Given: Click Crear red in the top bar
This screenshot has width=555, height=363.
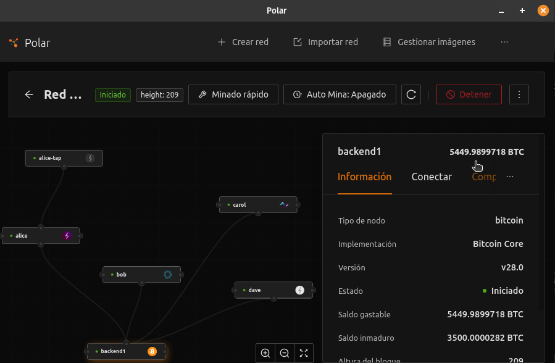Looking at the screenshot, I should click(243, 42).
